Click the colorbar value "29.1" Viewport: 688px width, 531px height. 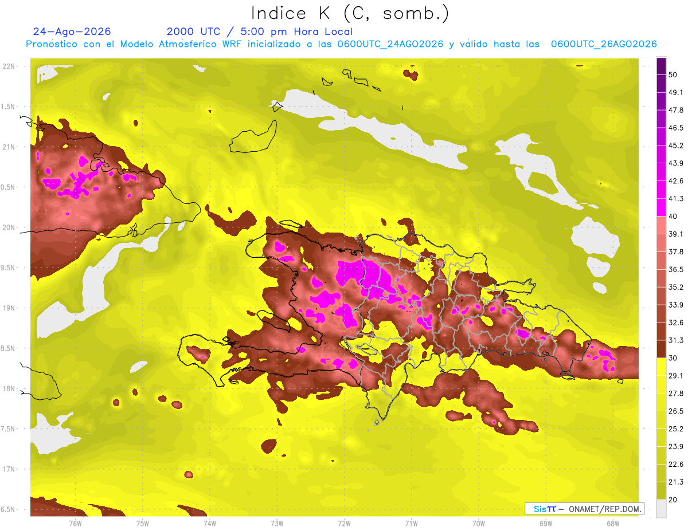676,376
